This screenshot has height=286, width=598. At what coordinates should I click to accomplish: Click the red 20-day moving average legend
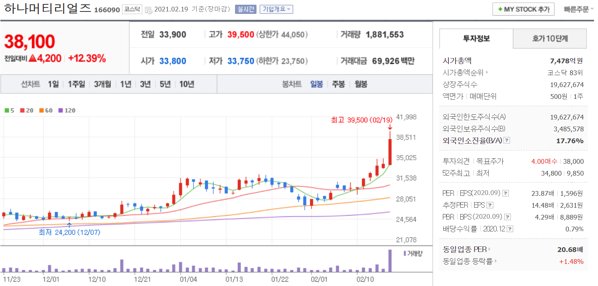(x=27, y=110)
